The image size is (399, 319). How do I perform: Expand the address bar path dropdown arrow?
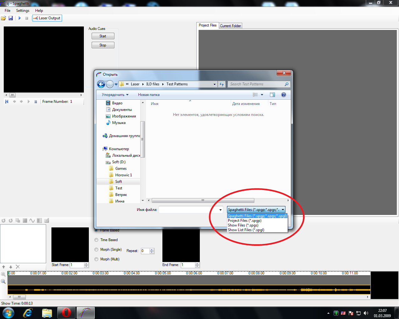coord(214,84)
